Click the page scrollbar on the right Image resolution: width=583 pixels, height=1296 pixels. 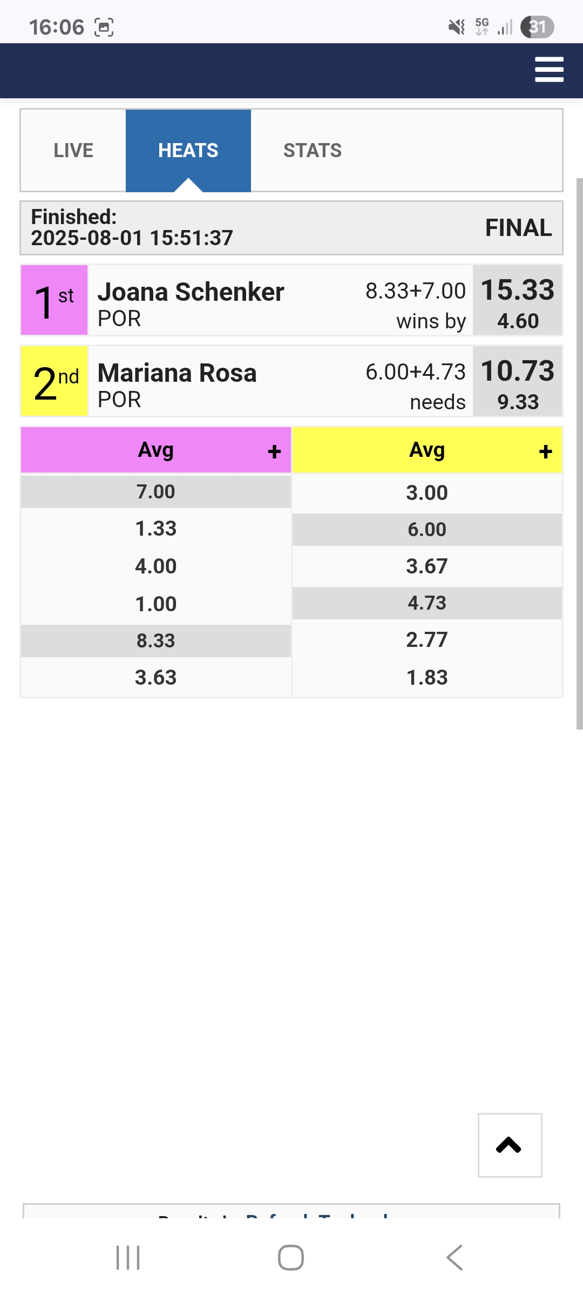(579, 454)
